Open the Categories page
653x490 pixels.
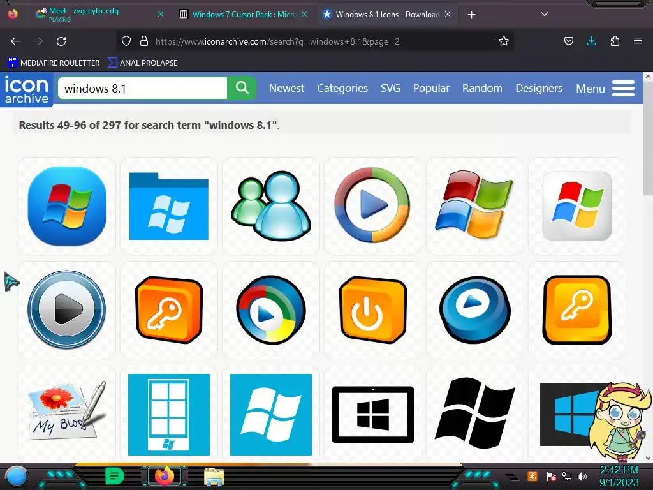[x=342, y=88]
